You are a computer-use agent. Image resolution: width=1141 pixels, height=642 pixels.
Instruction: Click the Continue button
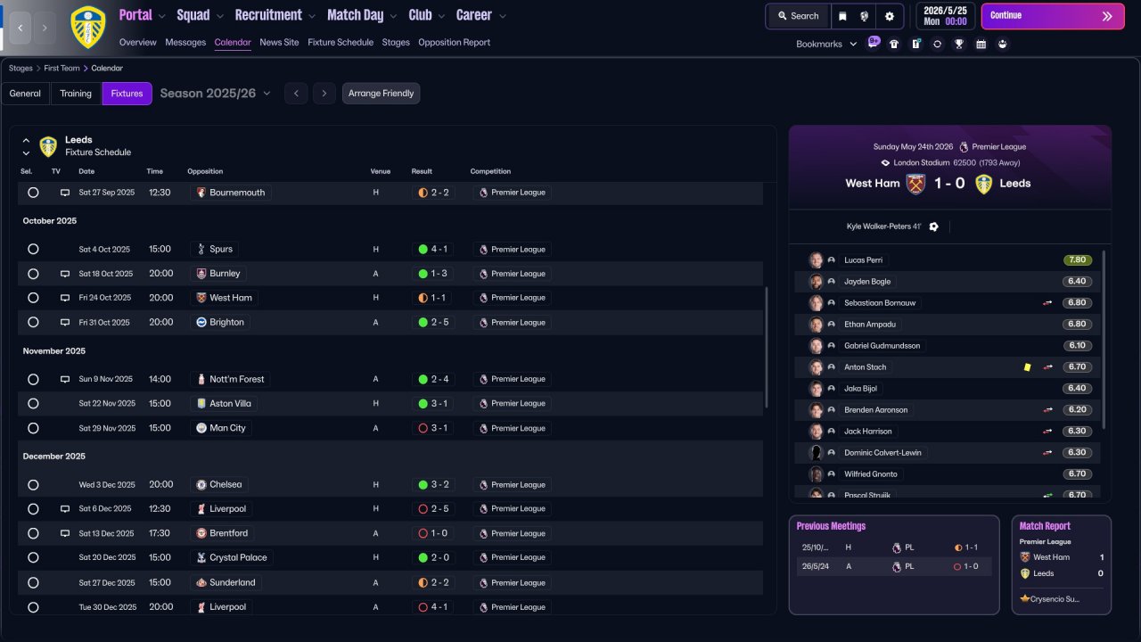(1053, 16)
